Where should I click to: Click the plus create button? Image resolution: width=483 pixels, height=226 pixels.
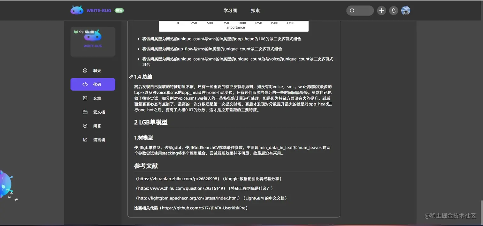tap(381, 11)
